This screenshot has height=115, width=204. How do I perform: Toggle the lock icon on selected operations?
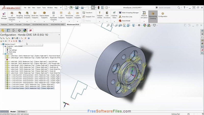(x=1, y=41)
